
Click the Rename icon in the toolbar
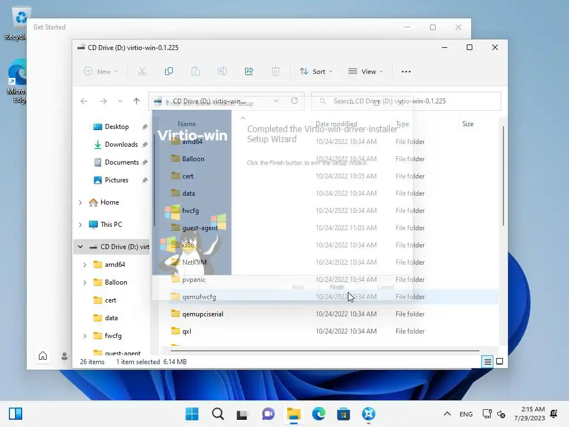click(222, 72)
